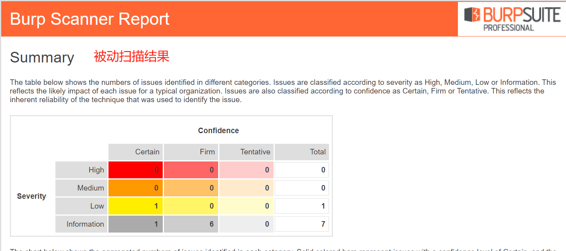Select the Information severity row label
566x251 pixels.
click(x=81, y=224)
